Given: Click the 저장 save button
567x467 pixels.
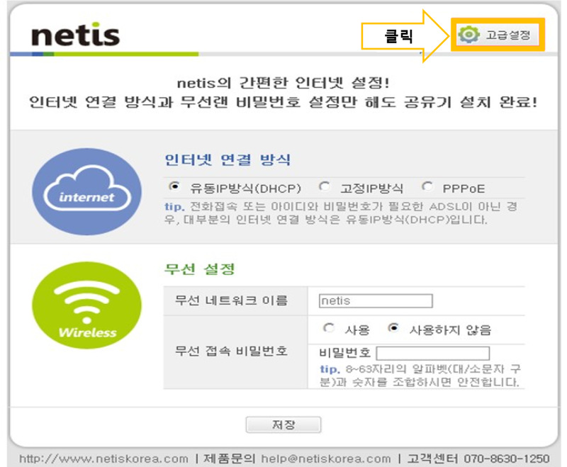Looking at the screenshot, I should (283, 424).
